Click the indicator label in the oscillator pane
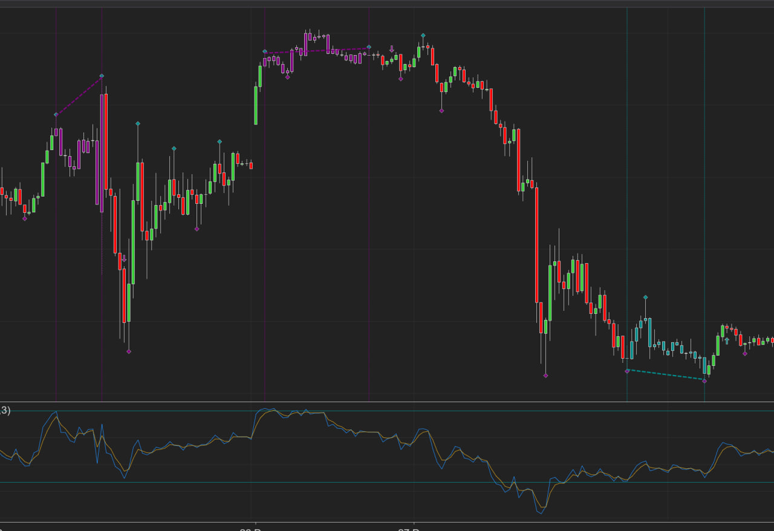This screenshot has height=531, width=774. (5, 411)
